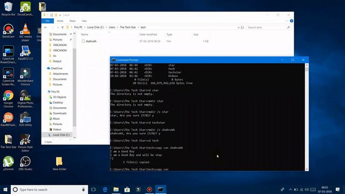This screenshot has width=345, height=194.
Task: Open the Quick Access Toolbar customize dropdown
Action: click(x=60, y=15)
